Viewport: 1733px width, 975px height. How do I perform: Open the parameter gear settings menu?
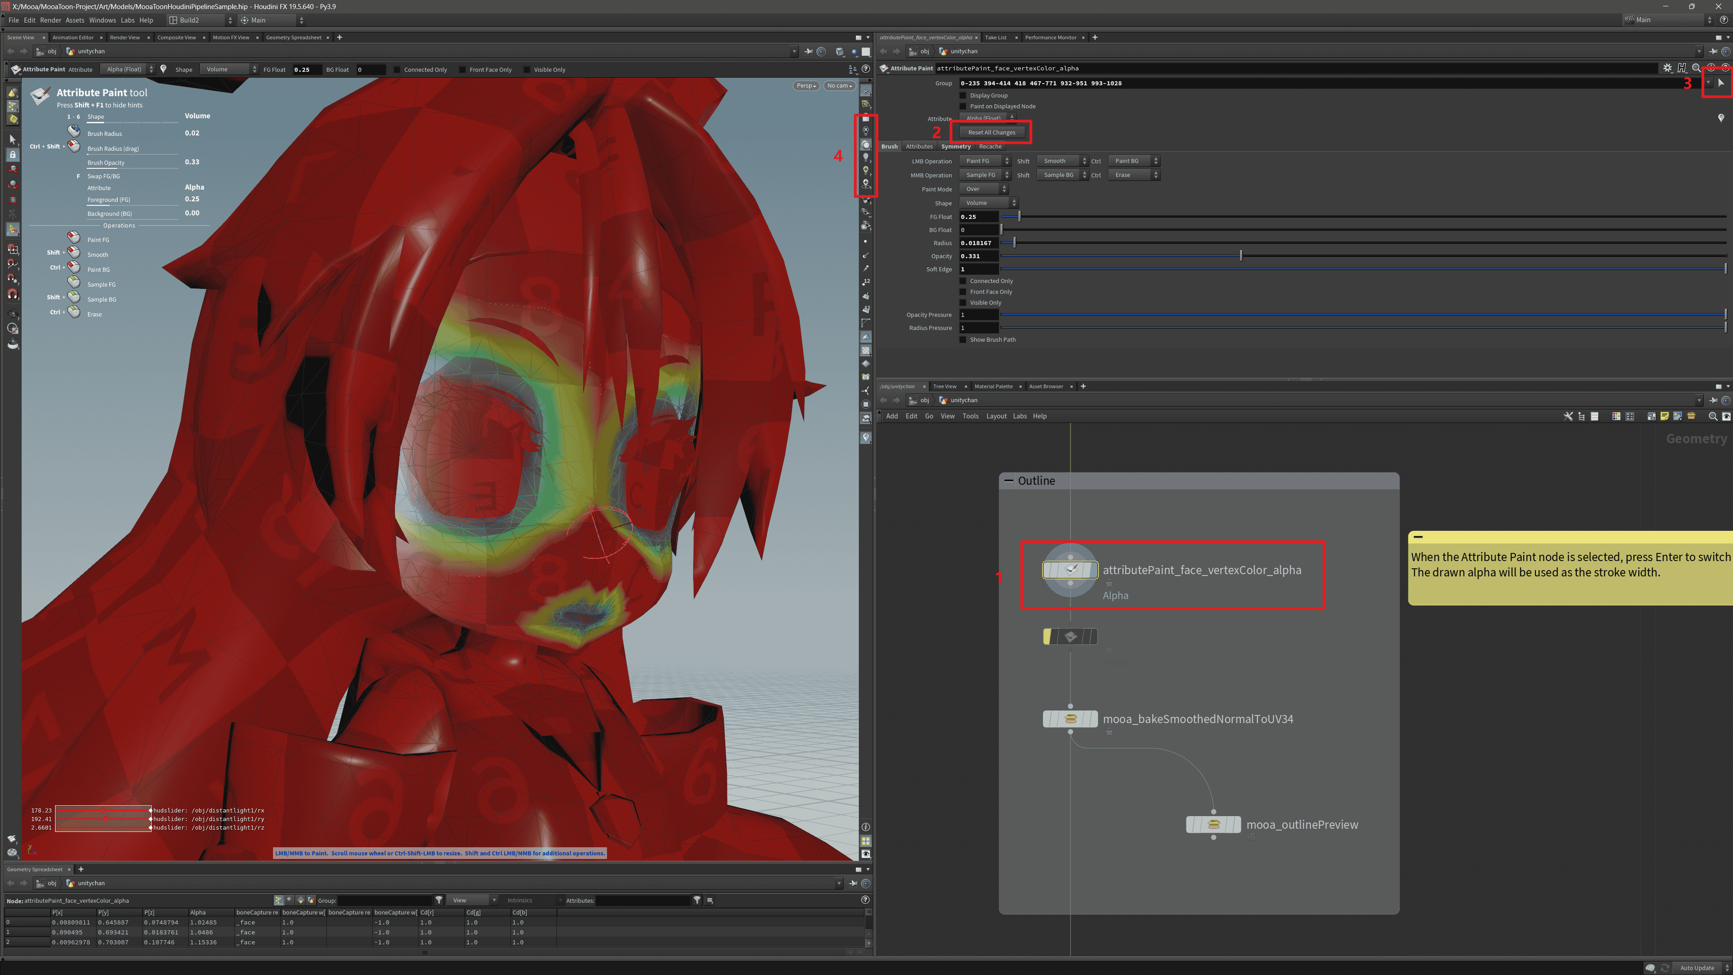click(x=1667, y=68)
